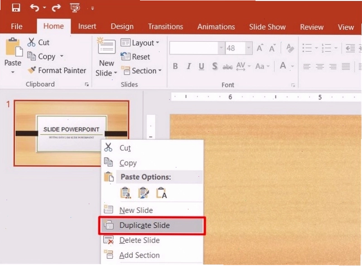This screenshot has height=266, width=362.
Task: Choose Add Section from context menu
Action: (x=152, y=255)
